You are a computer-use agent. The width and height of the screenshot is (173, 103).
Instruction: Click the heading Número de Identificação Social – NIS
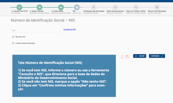[x=43, y=20]
